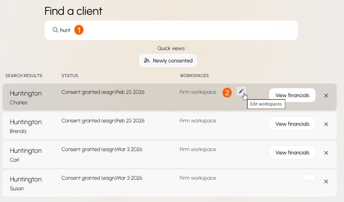Click the orange step 1 badge

coord(79,30)
